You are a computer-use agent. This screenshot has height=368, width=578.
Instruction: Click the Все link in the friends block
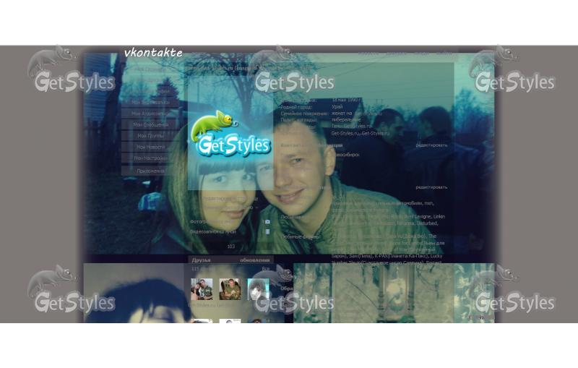[265, 269]
